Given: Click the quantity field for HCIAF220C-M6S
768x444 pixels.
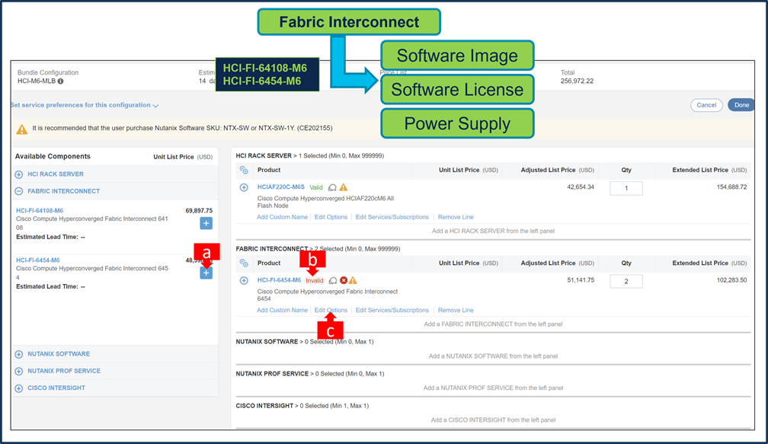Looking at the screenshot, I should 626,188.
